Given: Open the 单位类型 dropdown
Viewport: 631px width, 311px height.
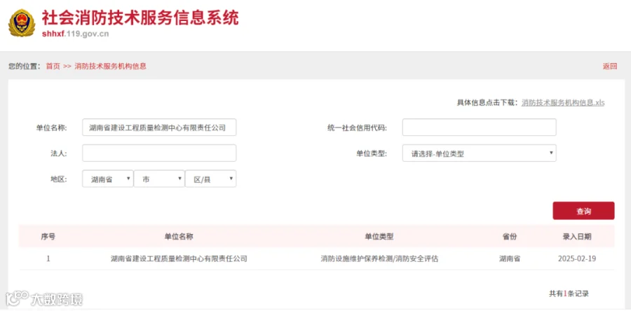Looking at the screenshot, I should 480,153.
